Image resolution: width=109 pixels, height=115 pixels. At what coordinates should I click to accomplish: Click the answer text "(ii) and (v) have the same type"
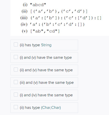coord(46,70)
